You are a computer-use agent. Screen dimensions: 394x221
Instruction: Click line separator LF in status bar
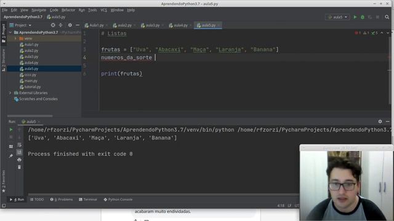289,206
